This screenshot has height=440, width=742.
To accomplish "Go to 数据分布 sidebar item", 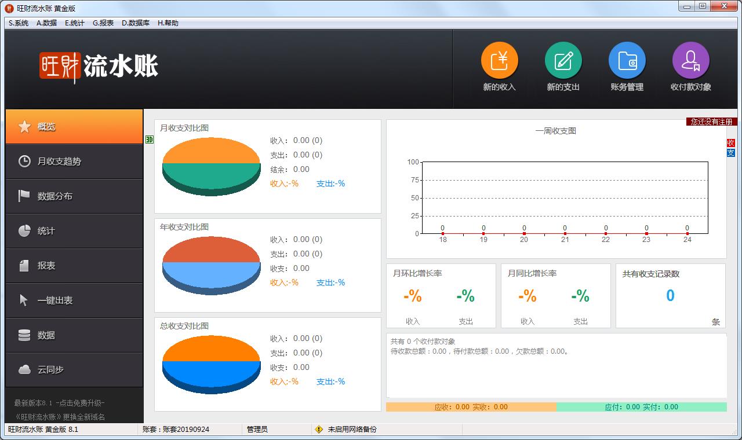I will point(74,196).
